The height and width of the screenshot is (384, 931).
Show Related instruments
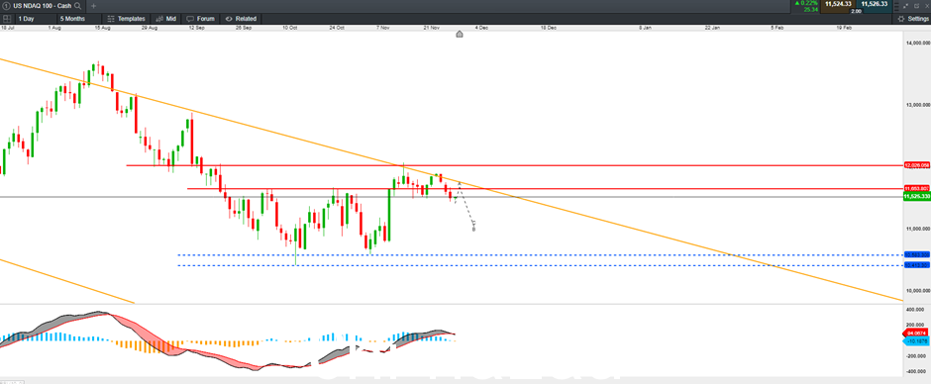pyautogui.click(x=241, y=19)
